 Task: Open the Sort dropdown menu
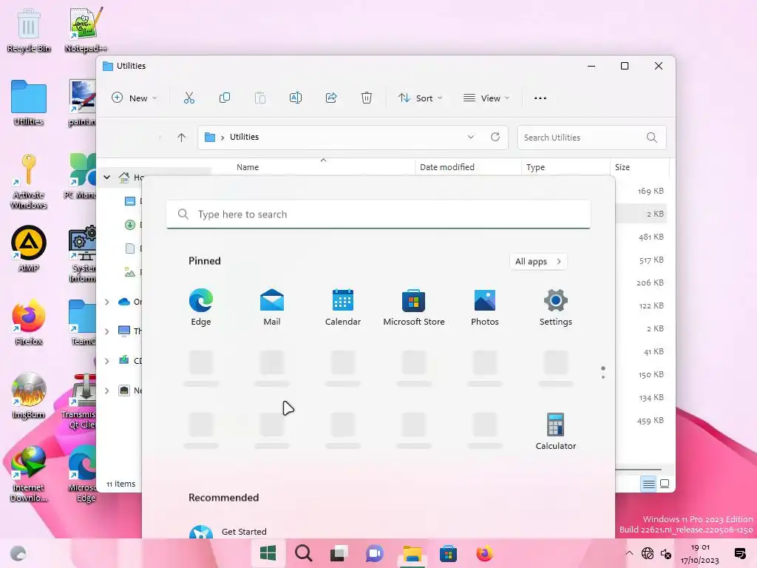(x=421, y=98)
